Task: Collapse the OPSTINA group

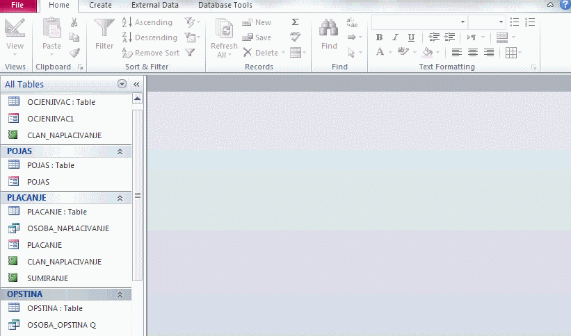Action: click(x=120, y=295)
